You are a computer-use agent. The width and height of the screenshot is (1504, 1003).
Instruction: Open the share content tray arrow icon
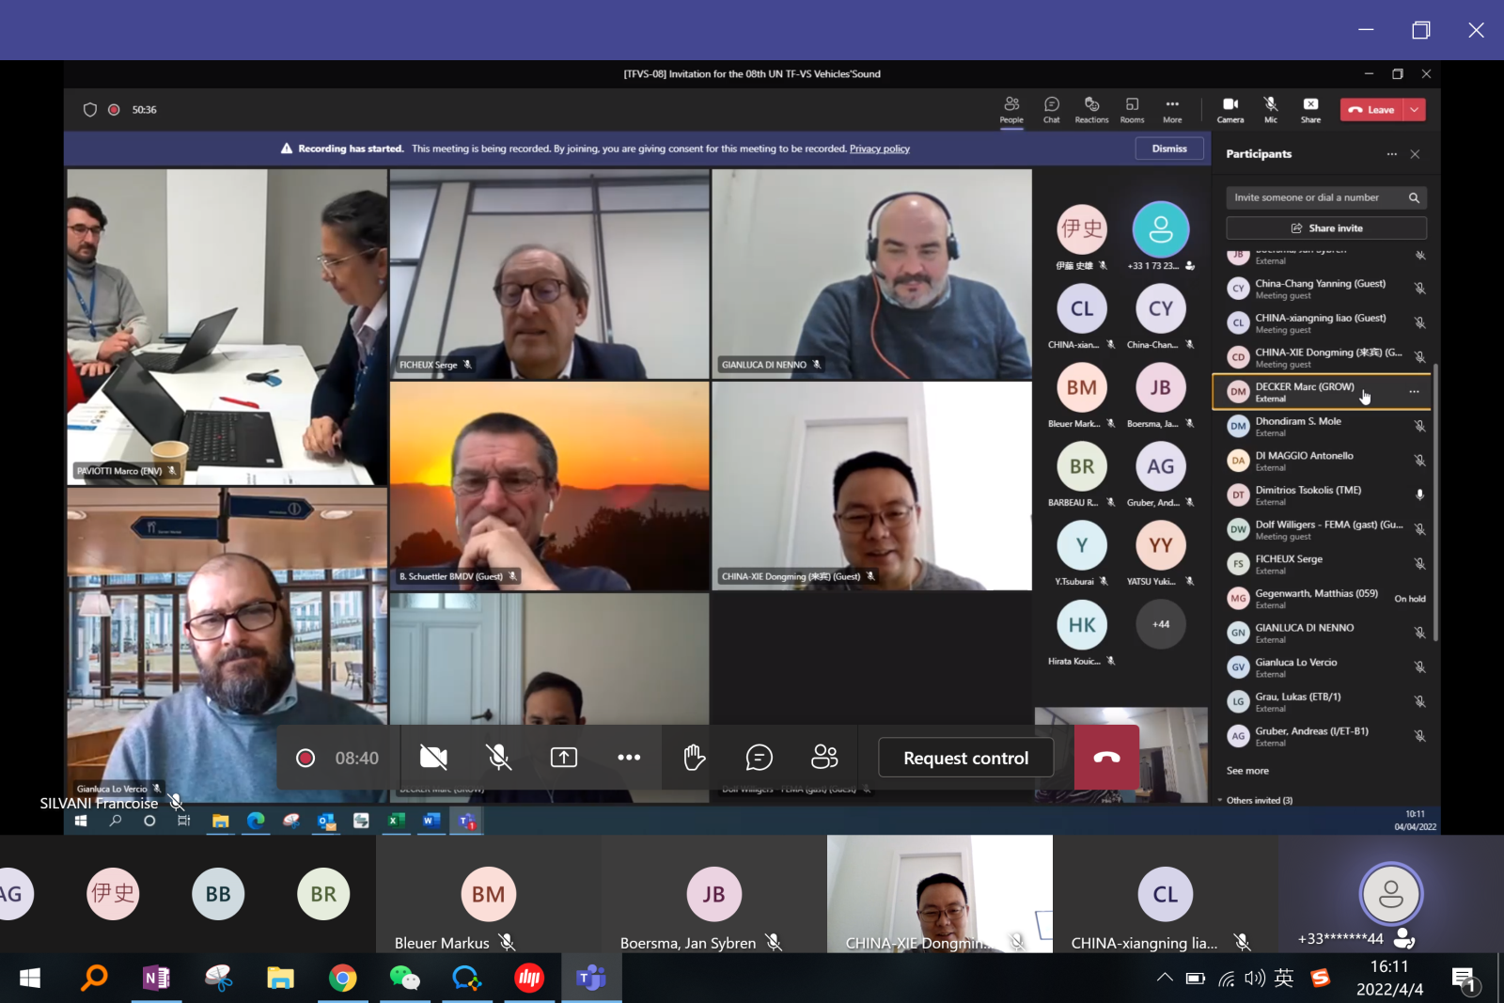click(x=563, y=758)
